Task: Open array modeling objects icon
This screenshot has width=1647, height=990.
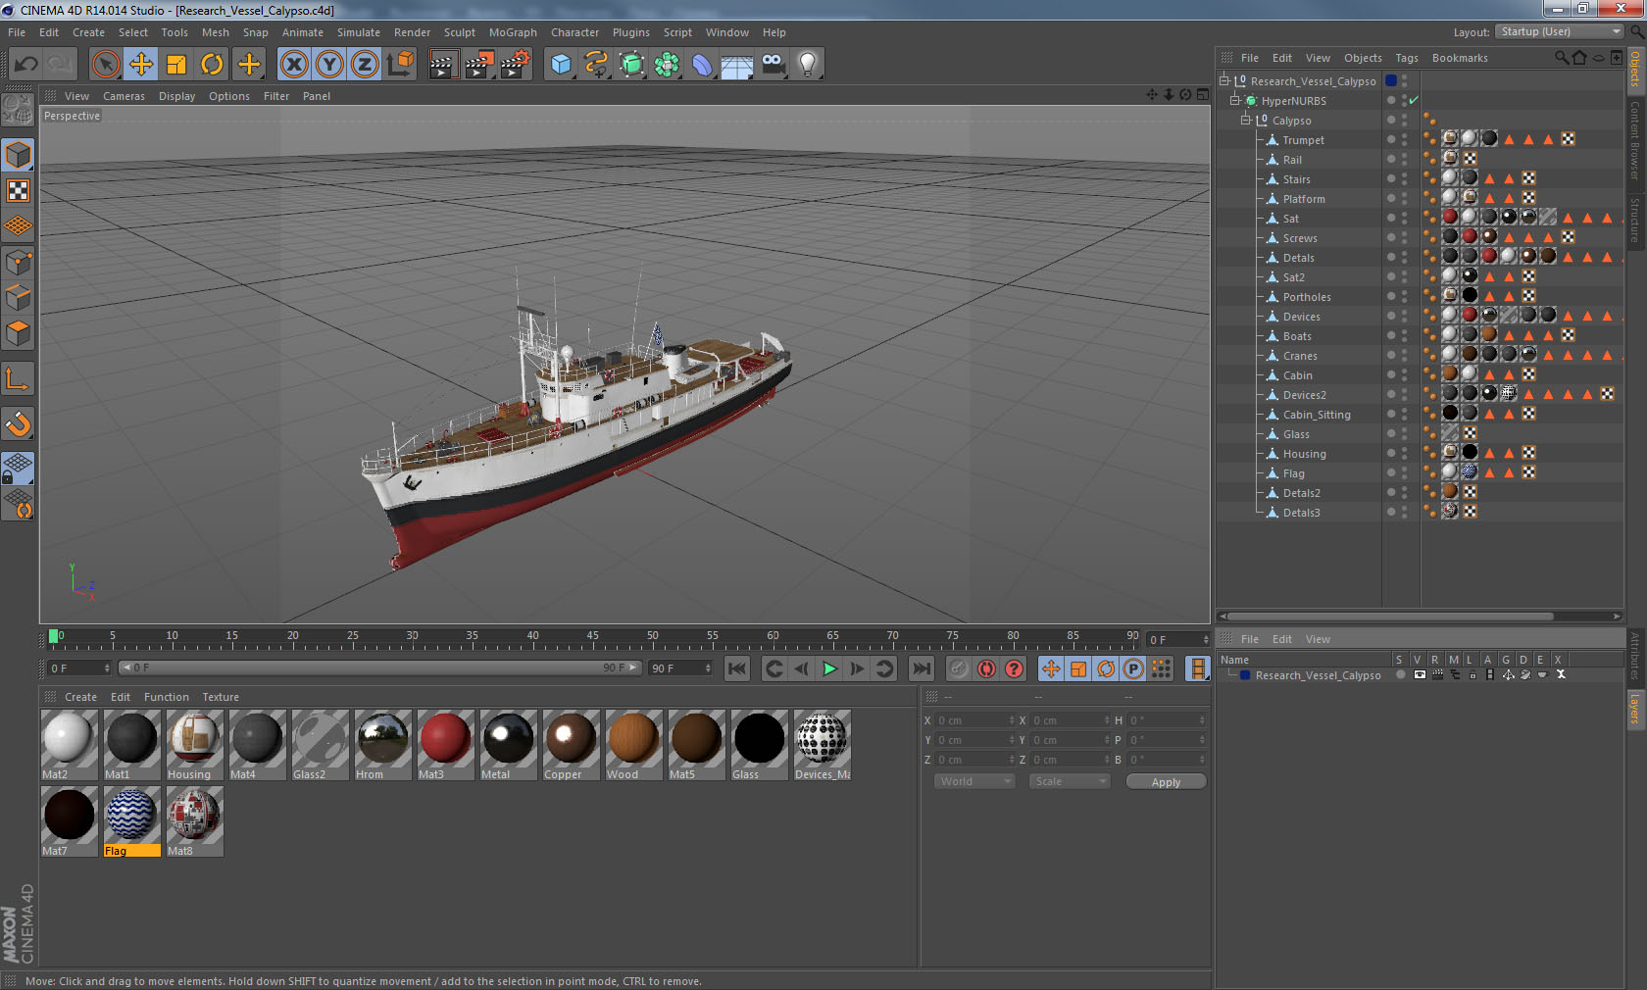Action: tap(667, 65)
